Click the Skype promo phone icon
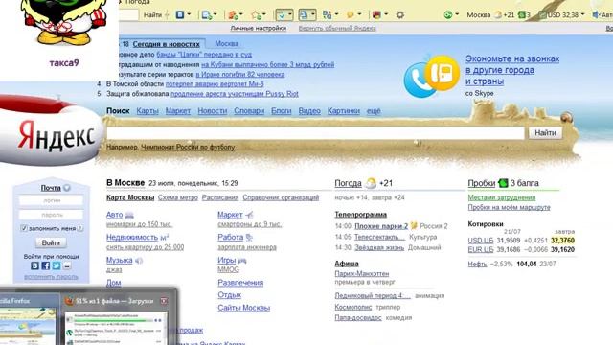This screenshot has width=613, height=345. point(431,77)
